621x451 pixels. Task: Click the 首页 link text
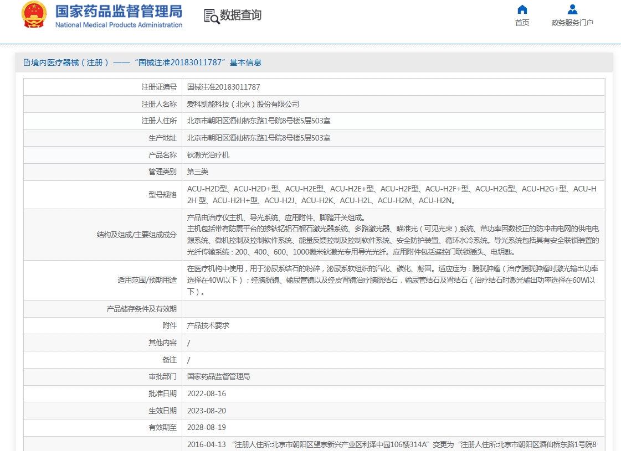[522, 23]
